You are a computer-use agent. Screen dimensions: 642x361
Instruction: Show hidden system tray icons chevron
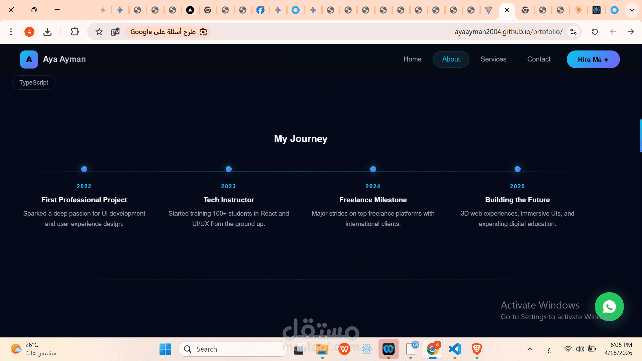(x=530, y=349)
